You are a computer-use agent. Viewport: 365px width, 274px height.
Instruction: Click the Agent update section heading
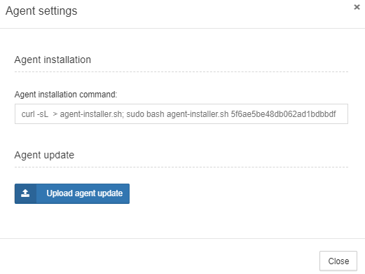click(x=44, y=155)
